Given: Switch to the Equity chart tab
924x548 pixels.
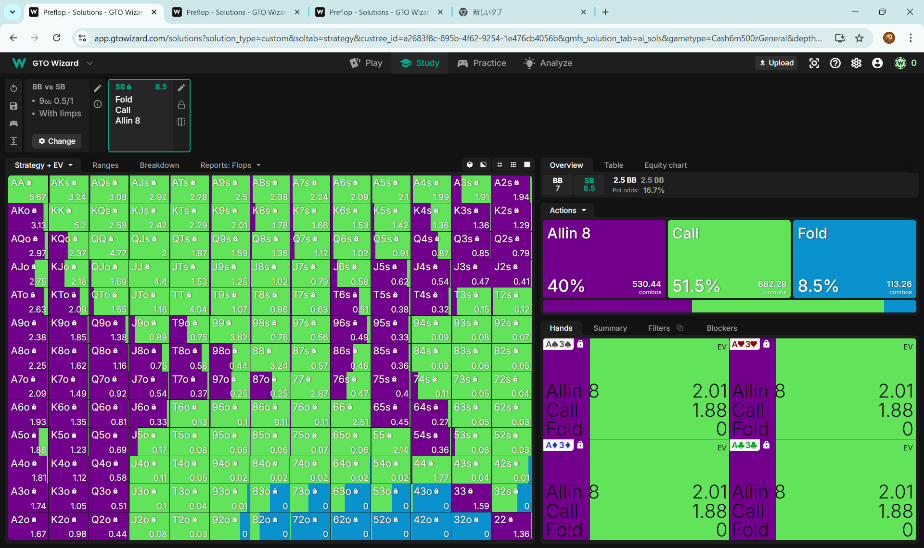Looking at the screenshot, I should click(x=665, y=165).
